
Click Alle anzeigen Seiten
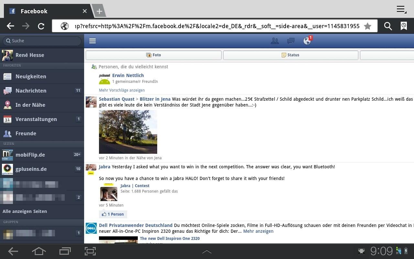coord(25,211)
